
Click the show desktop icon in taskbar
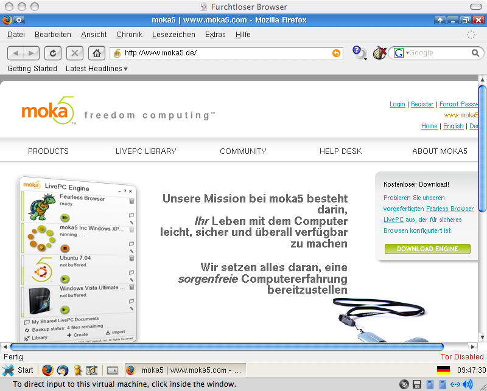click(113, 370)
